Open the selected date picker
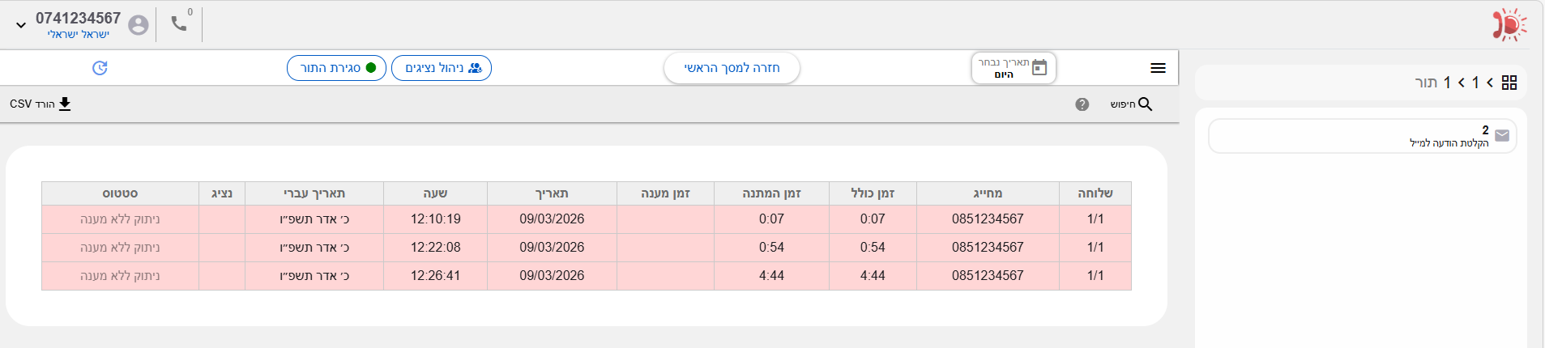Screen dimensions: 1545x348 click(x=1014, y=68)
